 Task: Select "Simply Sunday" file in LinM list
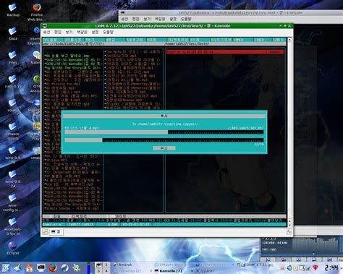point(72,208)
